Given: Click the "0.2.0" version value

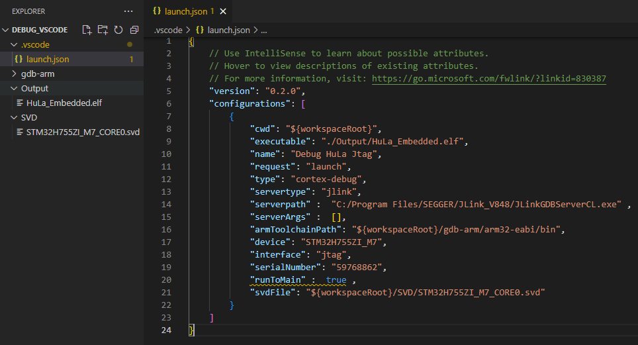Looking at the screenshot, I should point(283,91).
